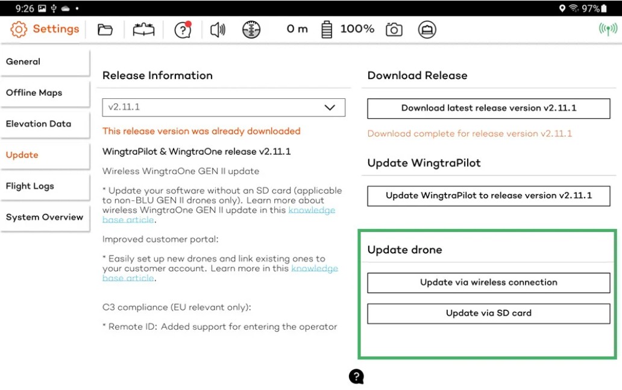Choose Update via SD card
The image size is (622, 390).
tap(489, 314)
